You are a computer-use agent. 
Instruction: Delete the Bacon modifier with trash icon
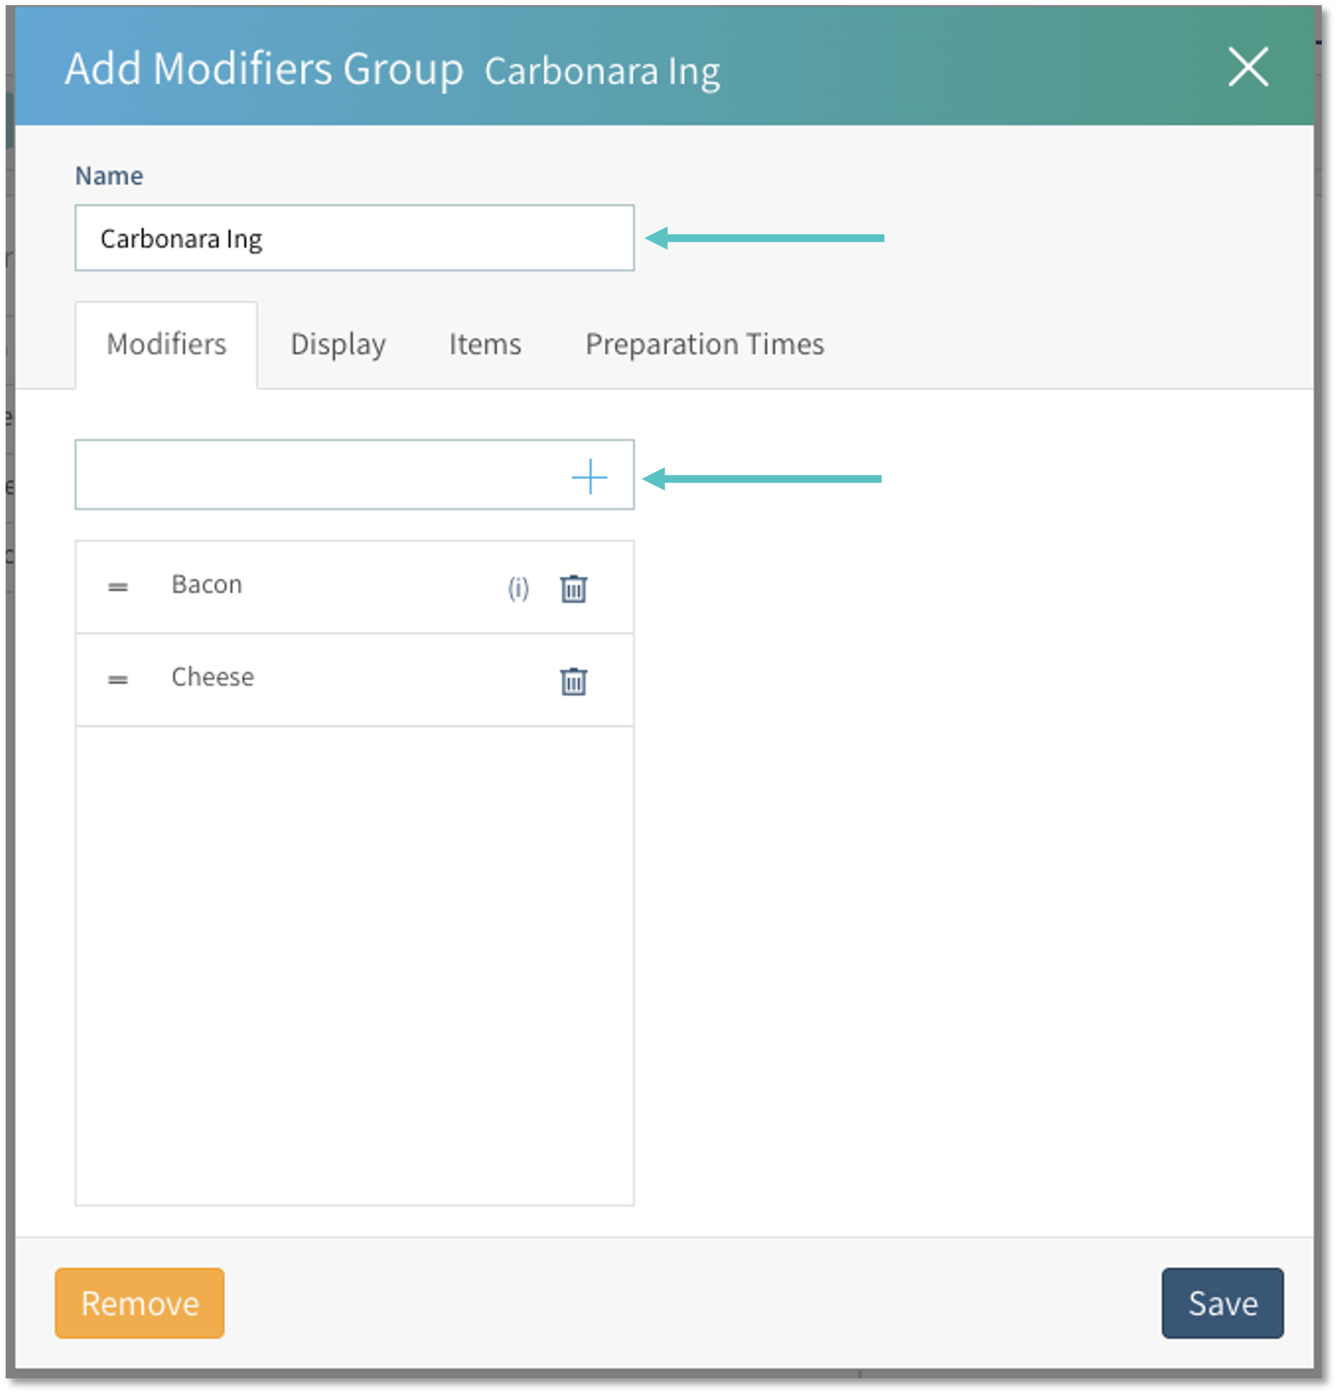point(574,588)
